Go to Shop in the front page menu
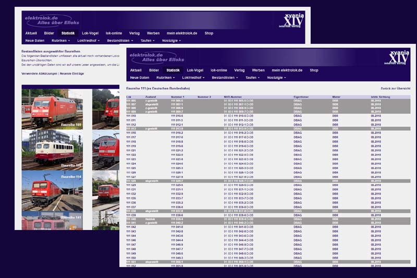417x278 pixels. 314,70
